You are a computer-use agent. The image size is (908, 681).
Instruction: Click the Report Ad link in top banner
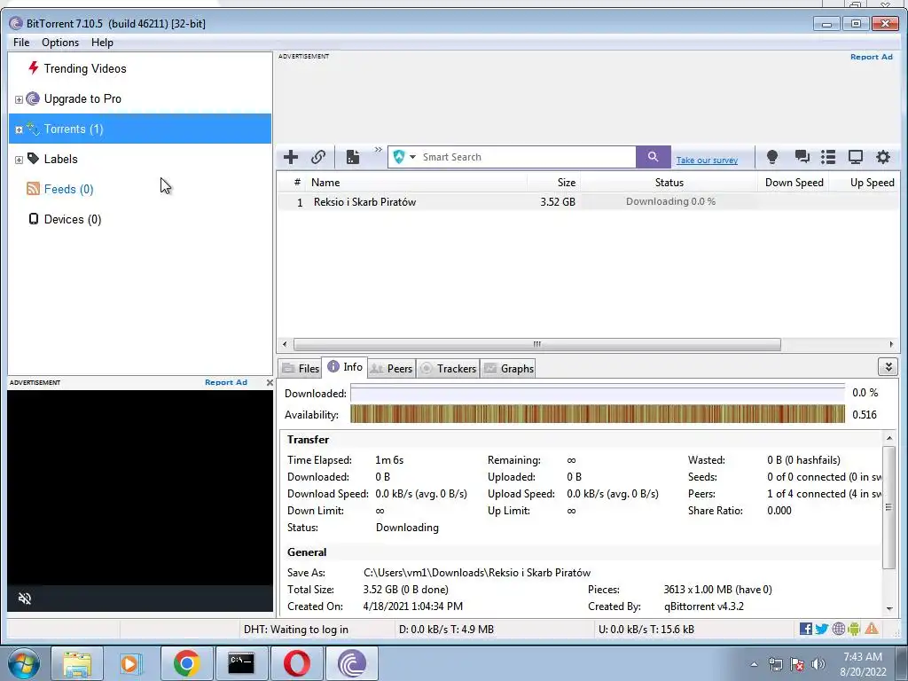coord(872,57)
